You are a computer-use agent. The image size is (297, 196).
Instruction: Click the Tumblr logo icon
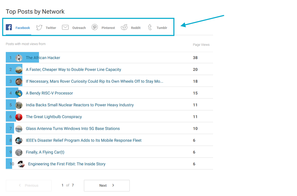point(150,28)
